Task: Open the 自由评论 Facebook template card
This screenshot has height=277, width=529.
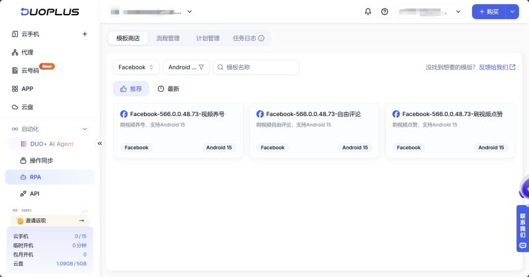Action: [314, 131]
